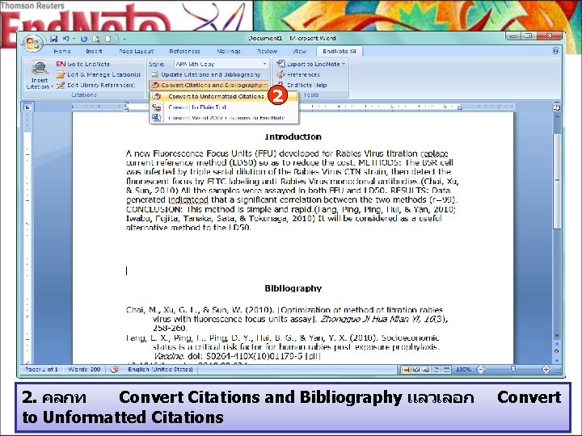The height and width of the screenshot is (436, 582).
Task: Open the round Office button menu
Action: tap(32, 44)
